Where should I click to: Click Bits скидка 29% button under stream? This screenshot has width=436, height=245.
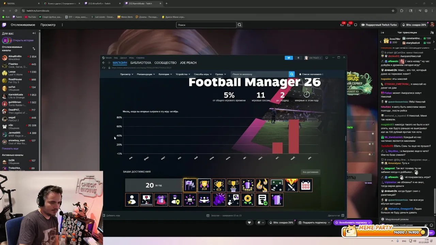point(281,223)
